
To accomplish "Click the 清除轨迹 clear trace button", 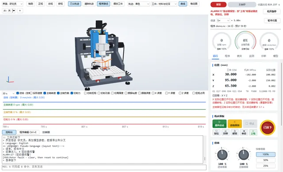I will point(89,4).
